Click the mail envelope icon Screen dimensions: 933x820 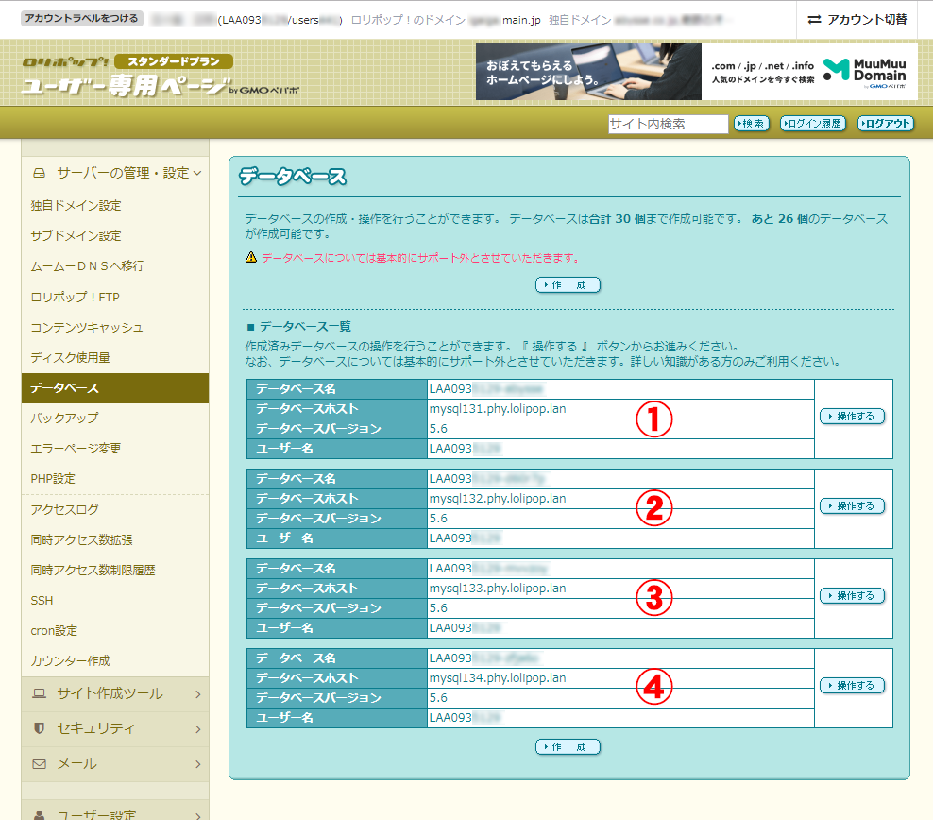click(x=40, y=763)
